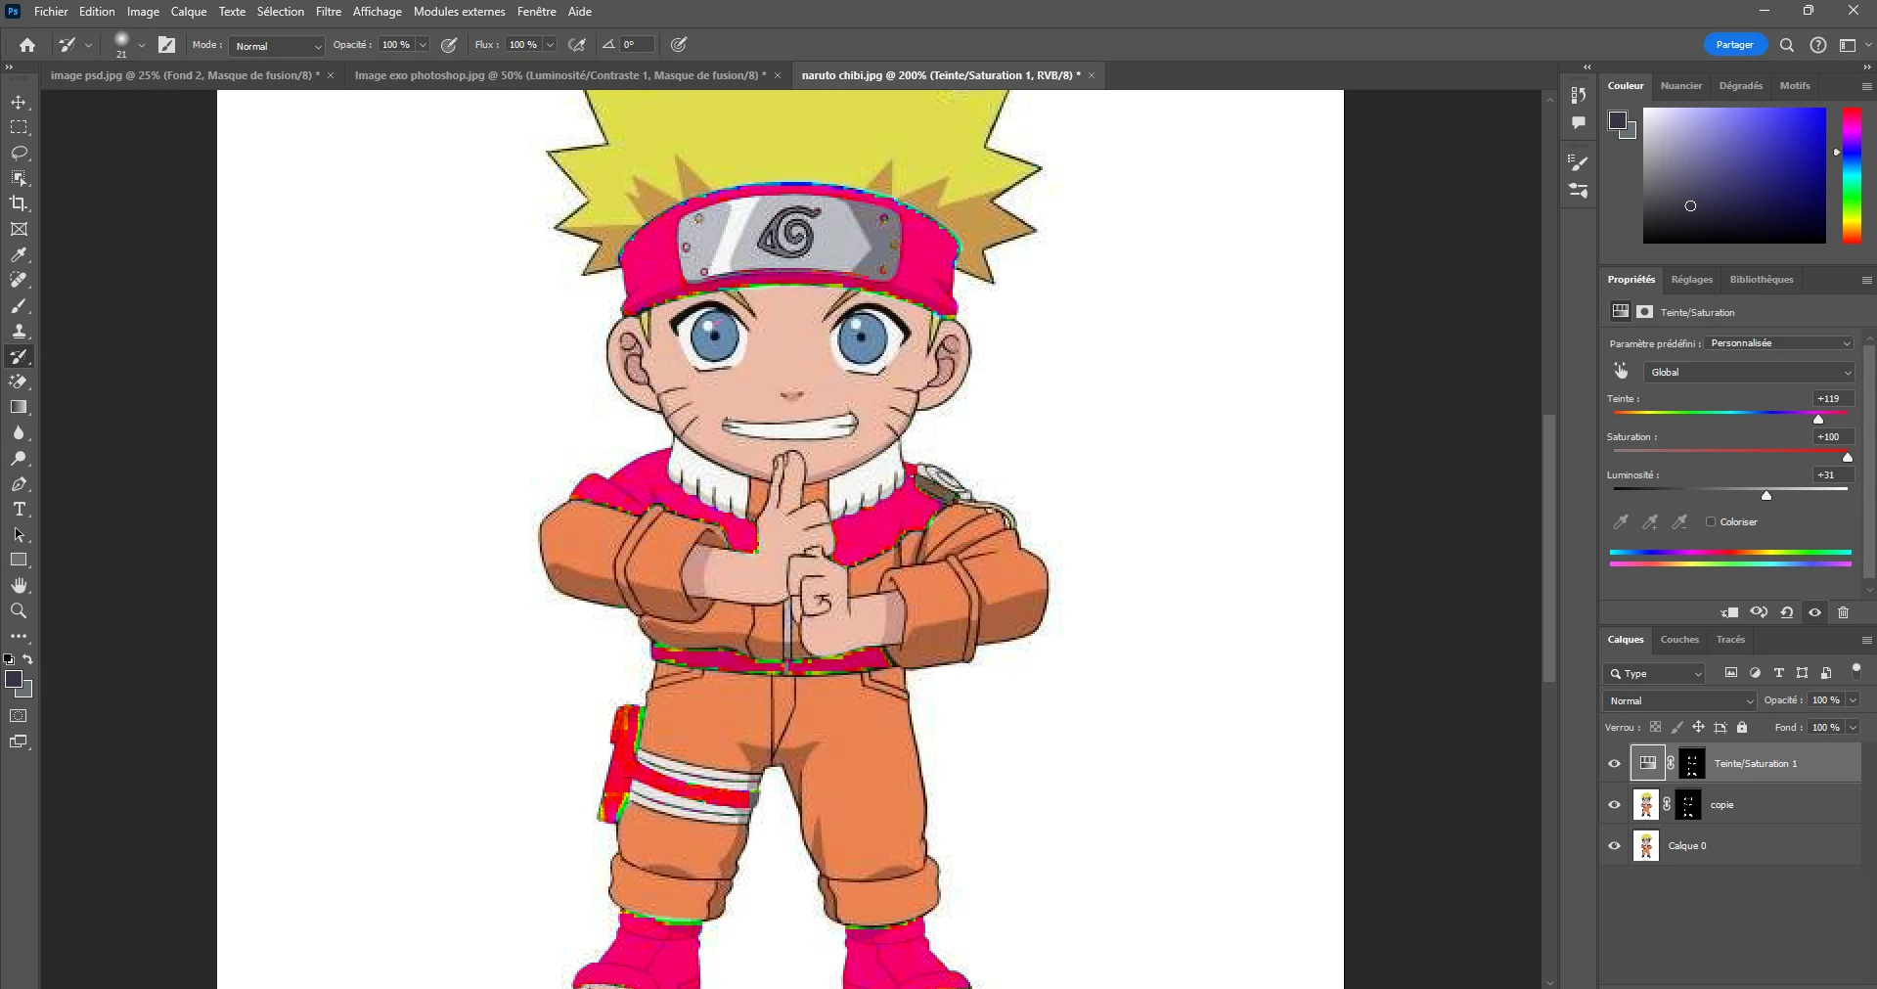Open the Filtre menu

coord(329,12)
